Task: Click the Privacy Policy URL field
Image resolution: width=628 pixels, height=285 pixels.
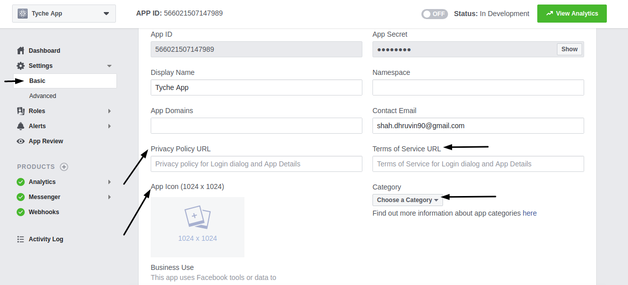Action: coord(257,164)
